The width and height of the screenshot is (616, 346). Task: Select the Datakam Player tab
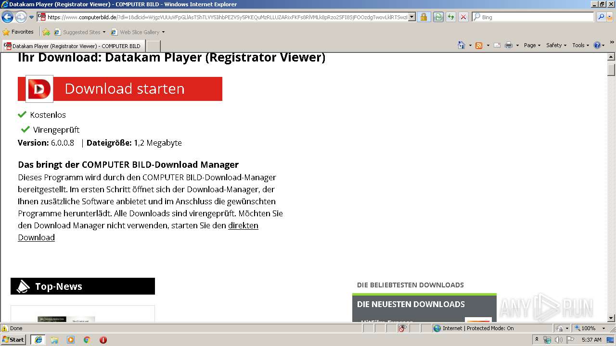[73, 46]
